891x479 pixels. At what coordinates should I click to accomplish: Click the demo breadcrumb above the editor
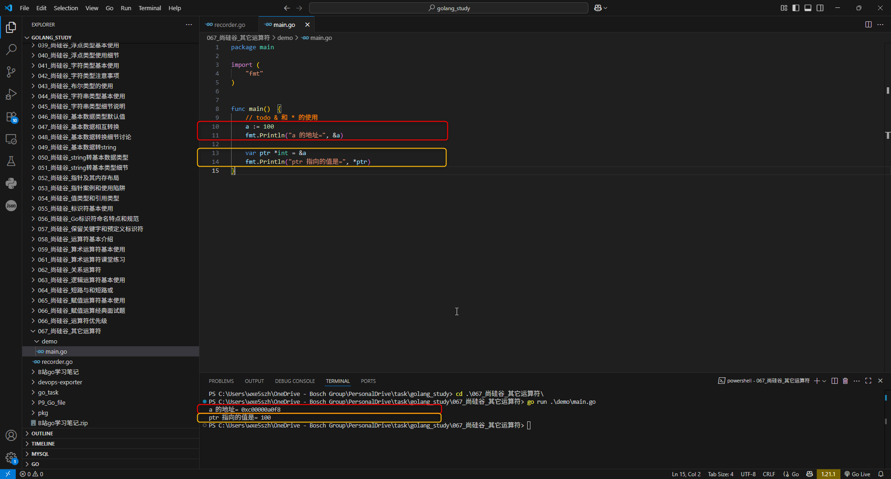click(x=285, y=38)
